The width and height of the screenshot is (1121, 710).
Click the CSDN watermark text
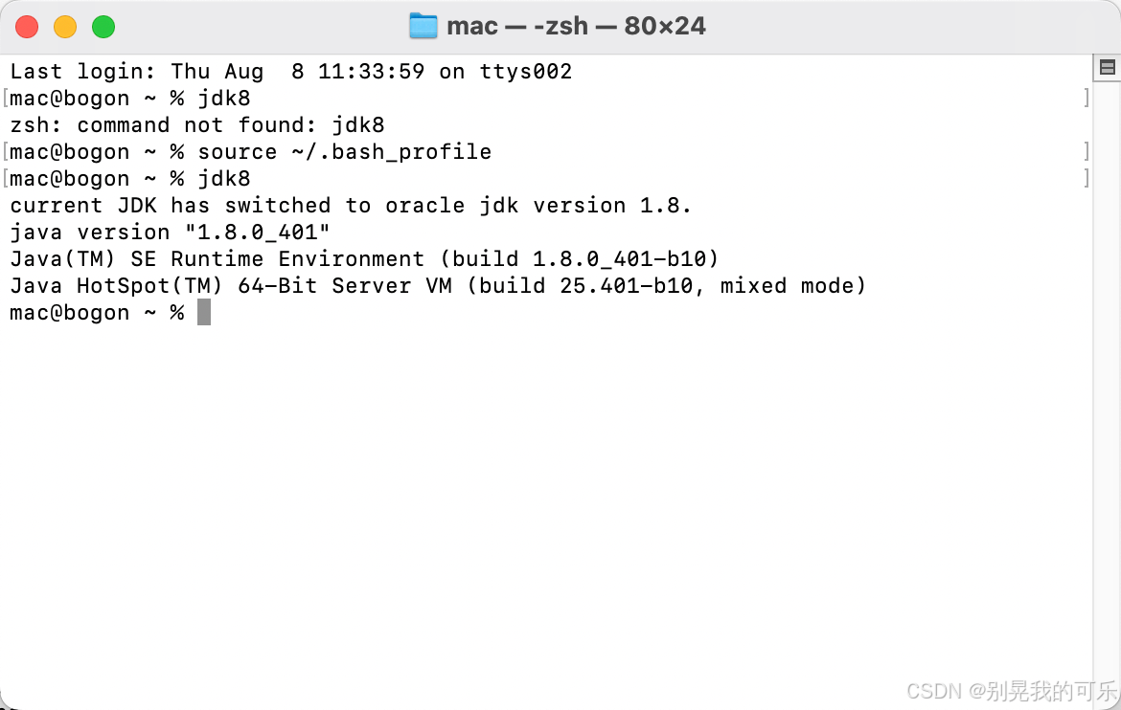[x=1011, y=691]
